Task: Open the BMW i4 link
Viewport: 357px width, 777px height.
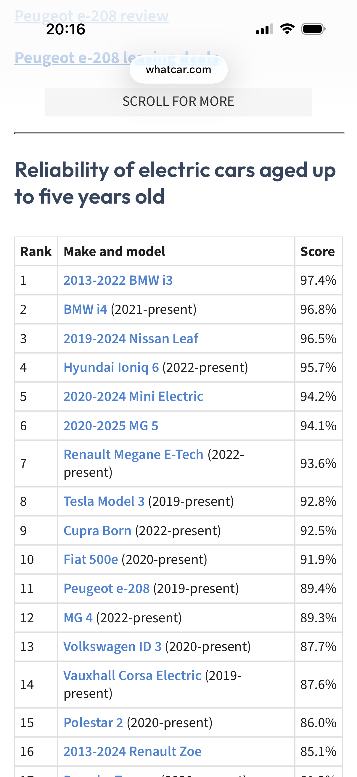Action: pos(85,309)
